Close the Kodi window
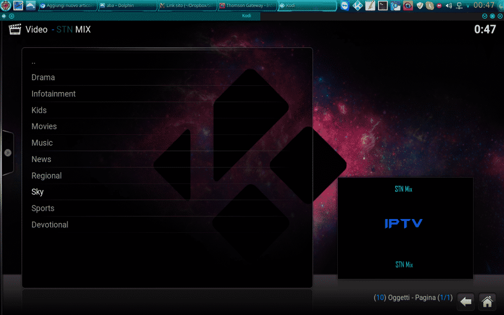504x315 pixels. coord(500,16)
